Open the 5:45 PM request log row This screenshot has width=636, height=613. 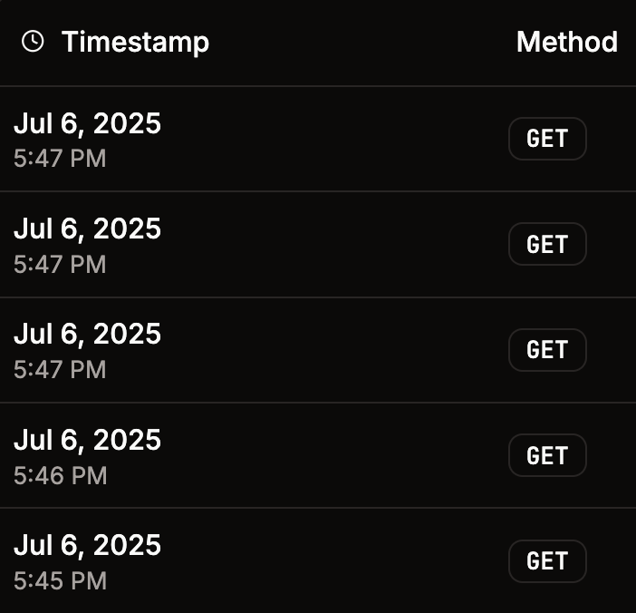(317, 561)
